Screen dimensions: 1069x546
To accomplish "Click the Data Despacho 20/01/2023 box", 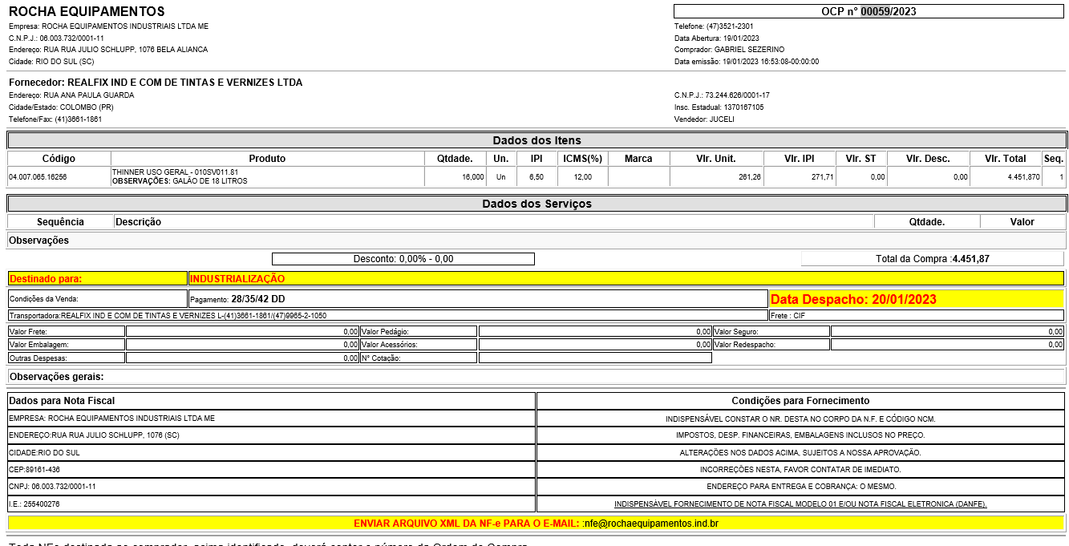I will point(916,299).
